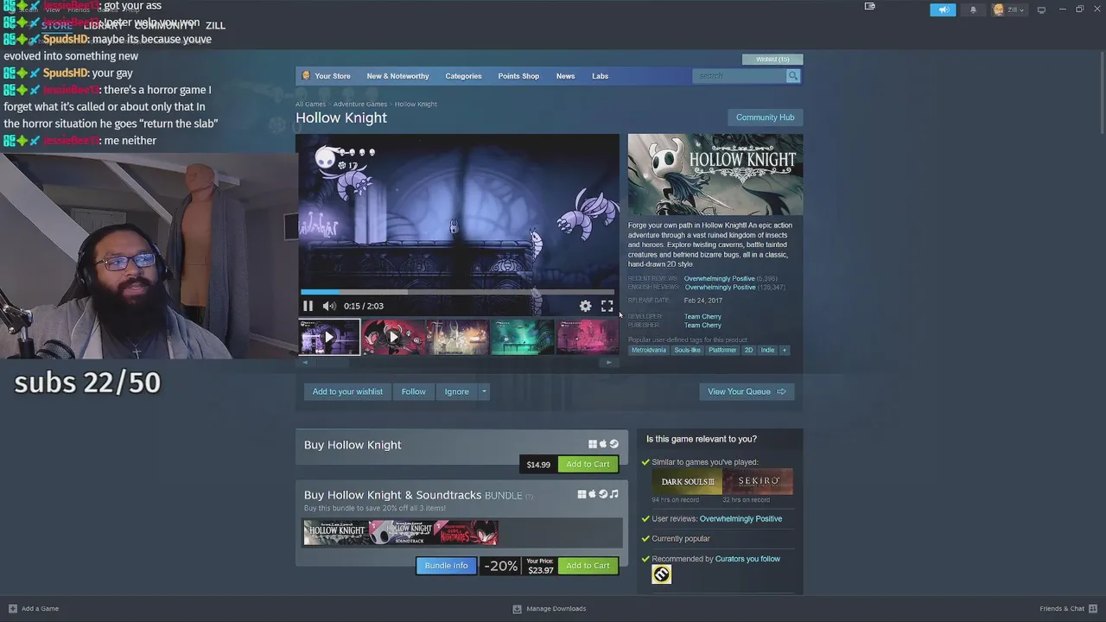Select the 2D tag

tap(748, 350)
